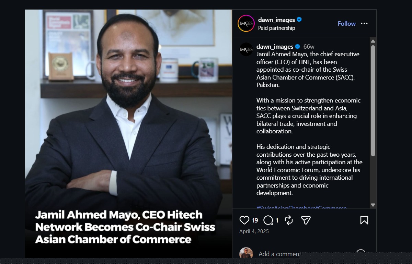Click the verified badge beside the header username

[x=299, y=20]
